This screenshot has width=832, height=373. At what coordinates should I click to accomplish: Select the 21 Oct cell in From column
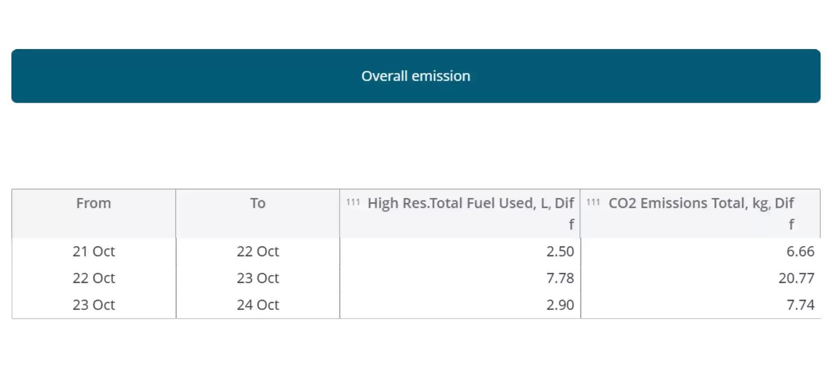(x=94, y=251)
